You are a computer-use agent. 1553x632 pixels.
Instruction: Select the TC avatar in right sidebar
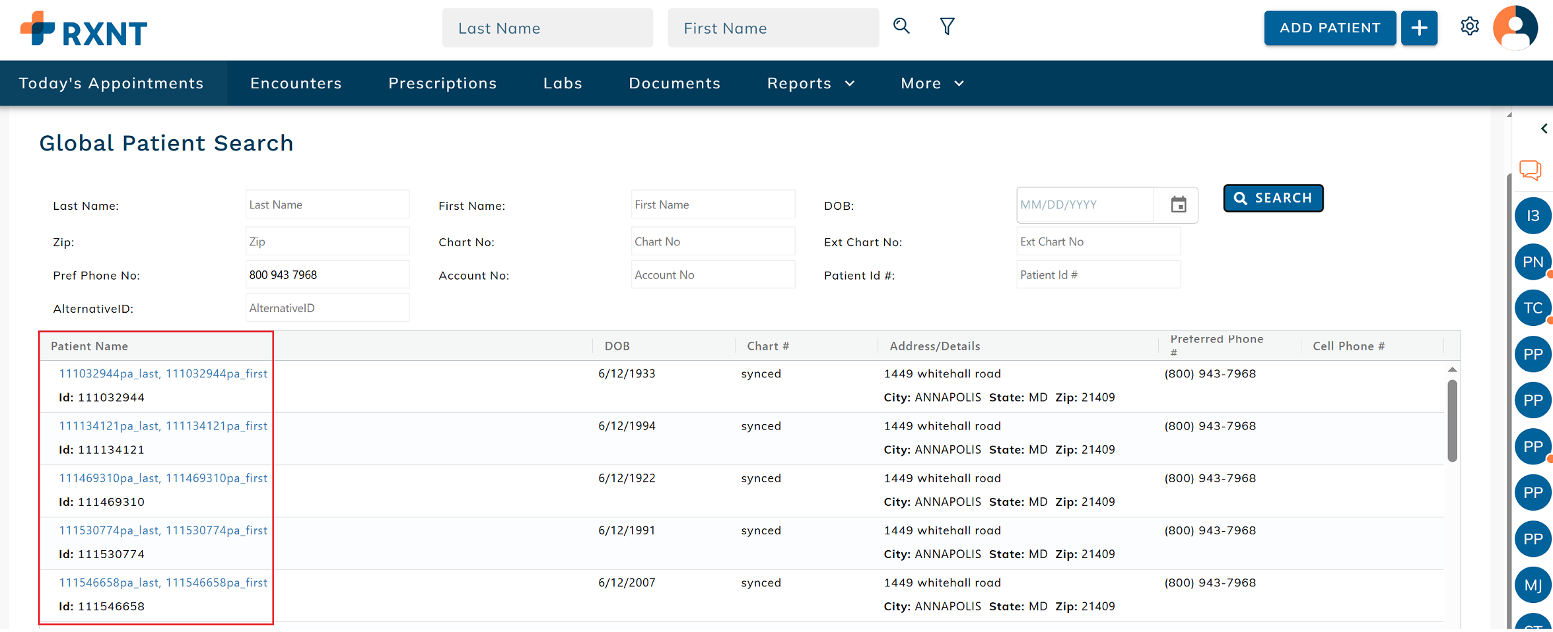[x=1532, y=308]
